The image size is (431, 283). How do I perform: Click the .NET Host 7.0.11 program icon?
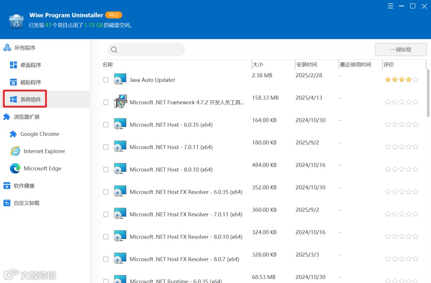120,146
